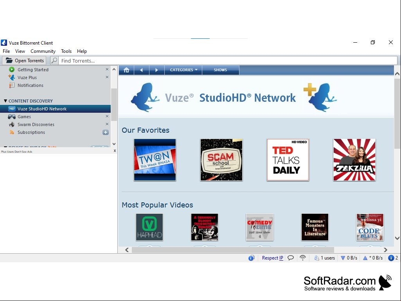Click the wireless network status icon
Viewport: 401px width, 301px height.
[303, 258]
